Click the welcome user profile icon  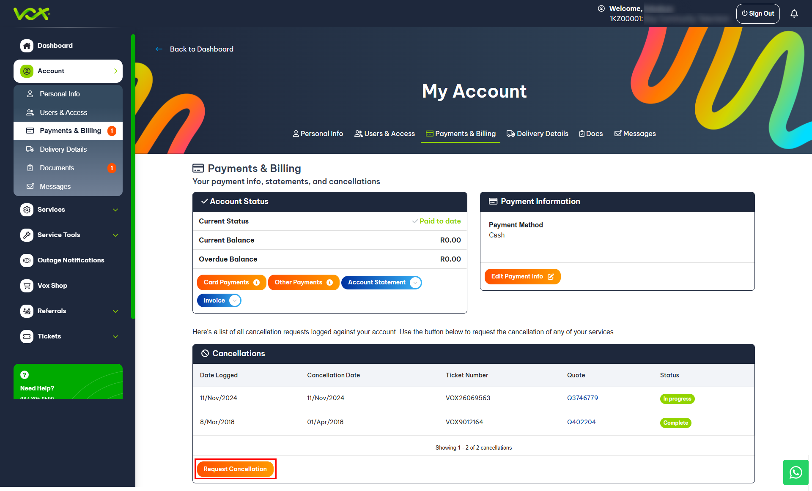click(601, 8)
